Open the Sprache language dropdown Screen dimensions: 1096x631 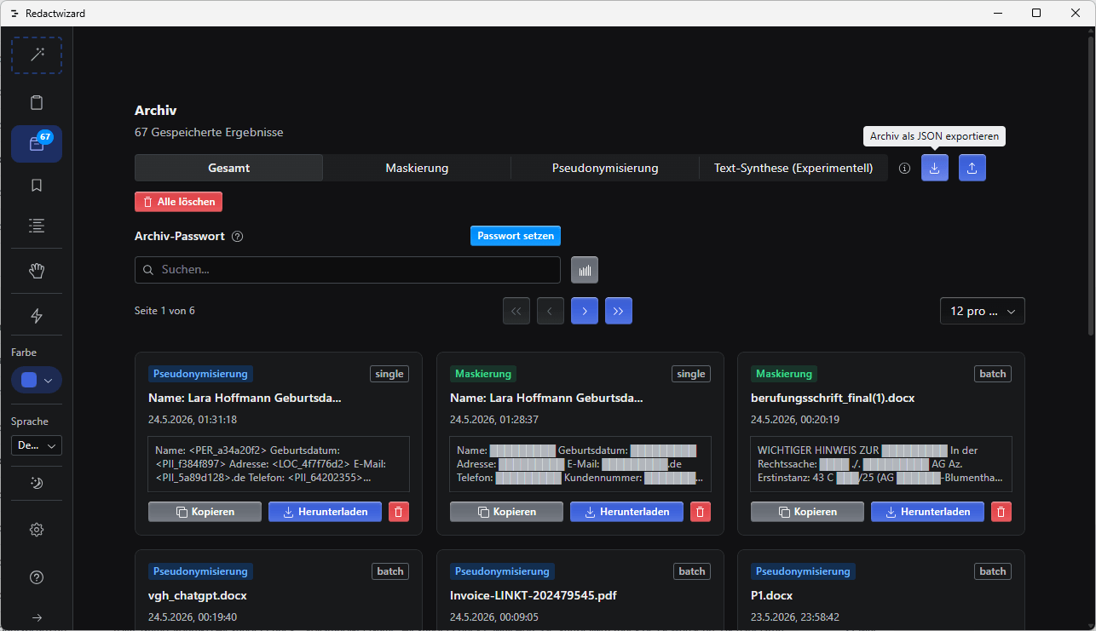point(37,445)
